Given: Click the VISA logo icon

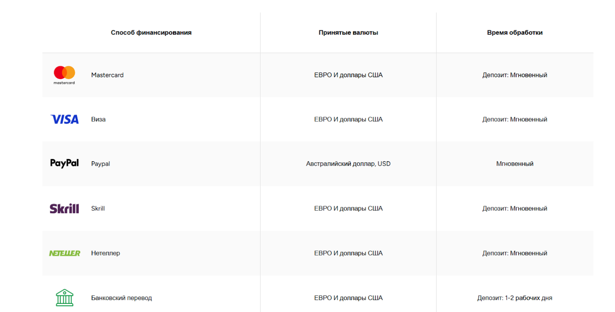Looking at the screenshot, I should [x=65, y=119].
